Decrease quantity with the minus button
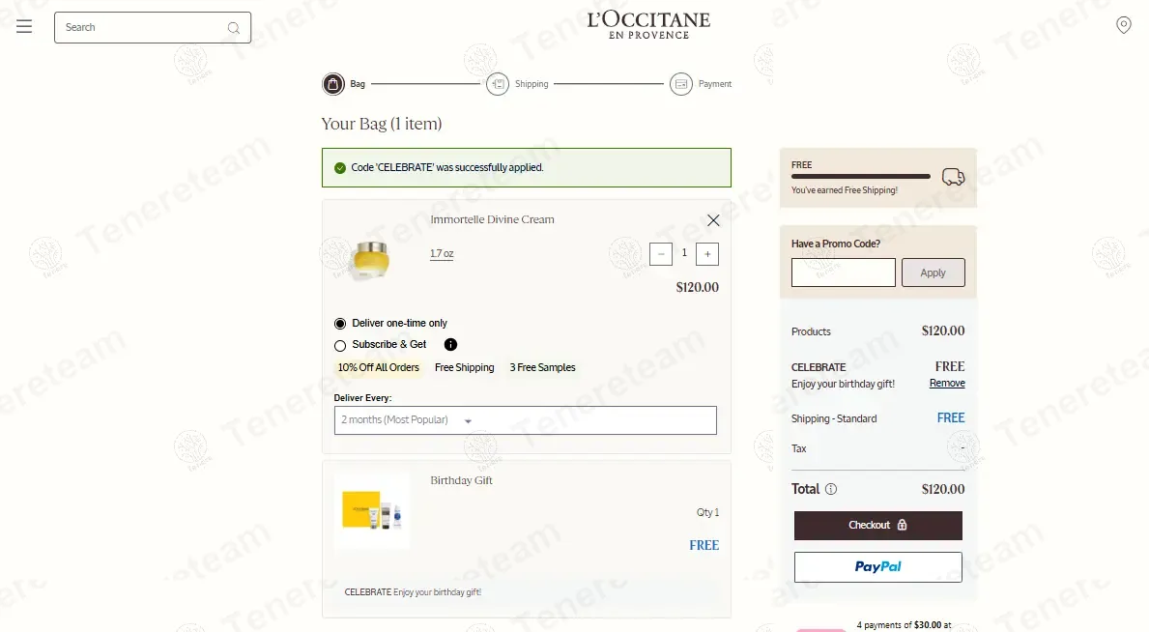The height and width of the screenshot is (632, 1149). tap(661, 254)
